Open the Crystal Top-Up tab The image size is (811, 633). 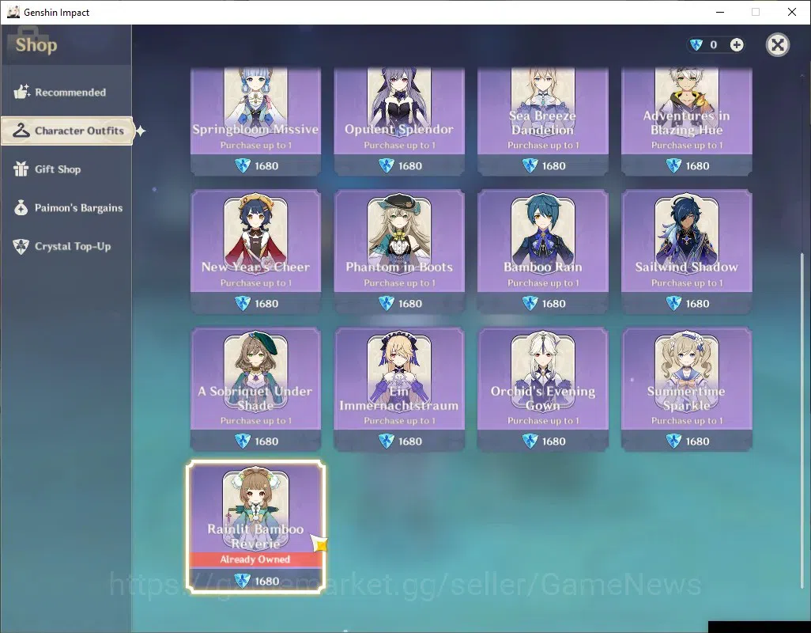[66, 246]
